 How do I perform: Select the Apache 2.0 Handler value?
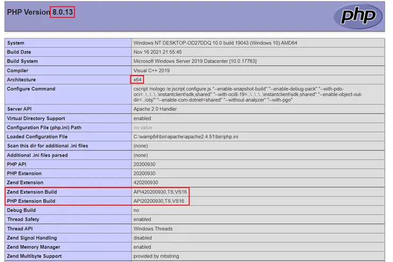coord(155,109)
